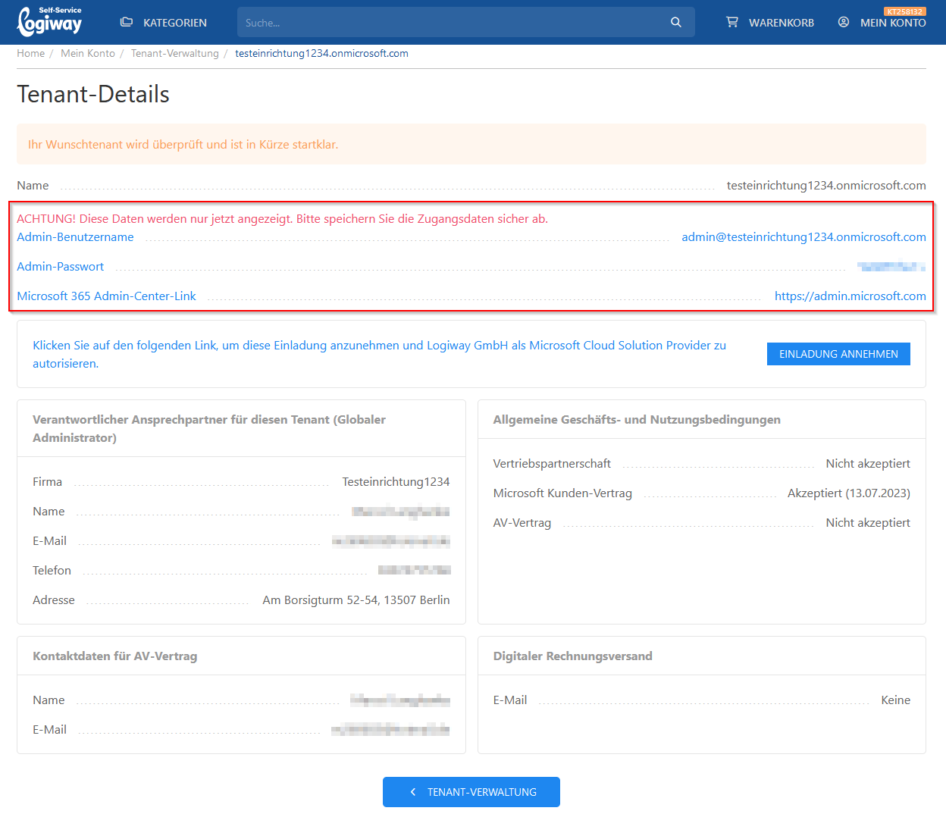
Task: Go to Home in the breadcrumb
Action: [30, 53]
